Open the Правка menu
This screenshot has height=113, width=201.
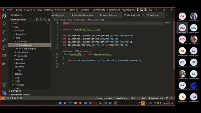pyautogui.click(x=18, y=10)
